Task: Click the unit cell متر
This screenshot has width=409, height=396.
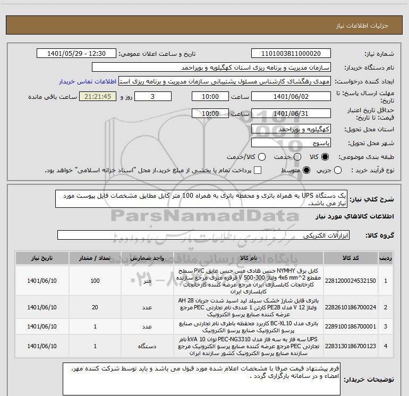Action: [147, 281]
